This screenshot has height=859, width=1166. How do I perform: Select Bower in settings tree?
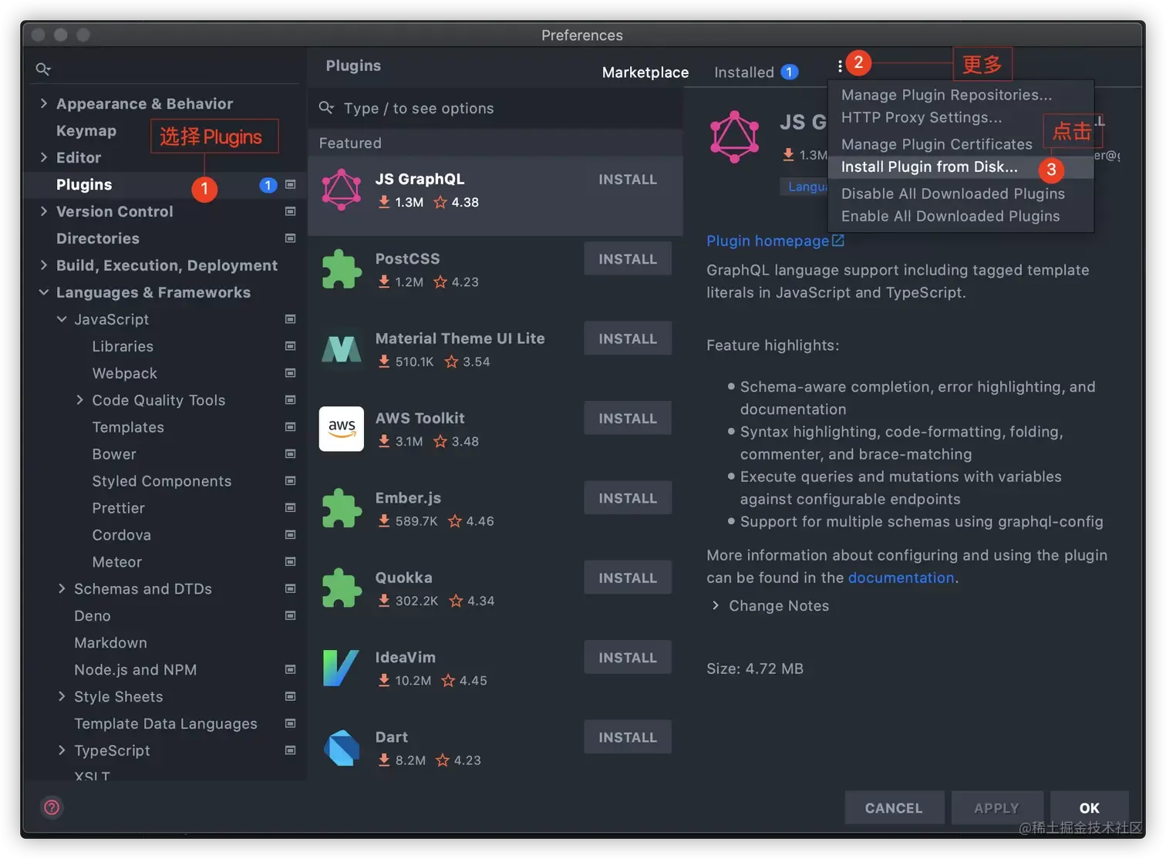tap(114, 454)
